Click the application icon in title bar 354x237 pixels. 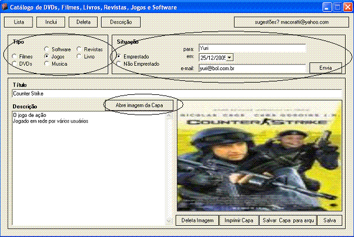coord(4,7)
